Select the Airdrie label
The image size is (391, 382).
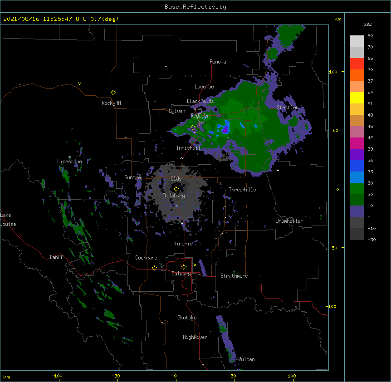coord(183,244)
